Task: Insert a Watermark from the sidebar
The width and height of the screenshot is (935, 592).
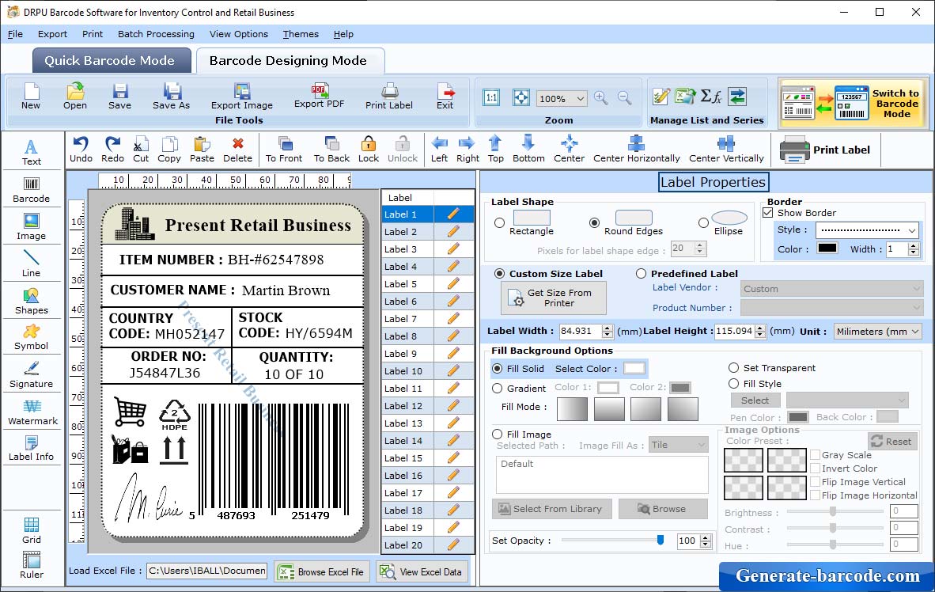Action: [32, 412]
